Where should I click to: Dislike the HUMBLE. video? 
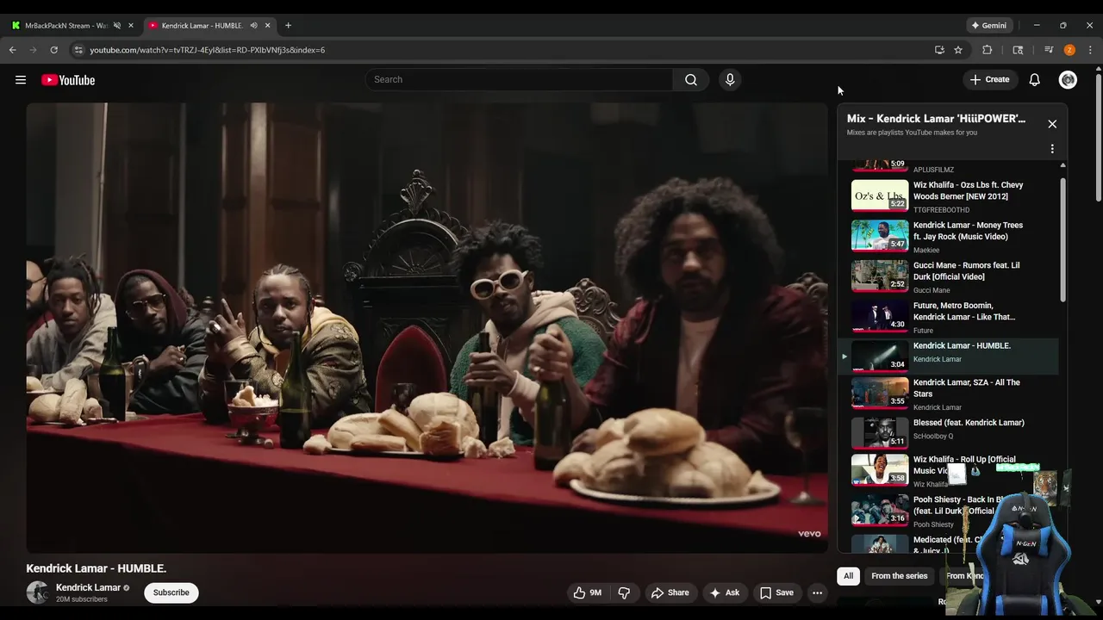624,592
